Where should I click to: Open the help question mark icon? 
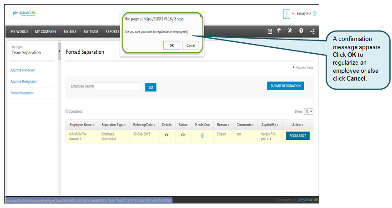[x=301, y=31]
